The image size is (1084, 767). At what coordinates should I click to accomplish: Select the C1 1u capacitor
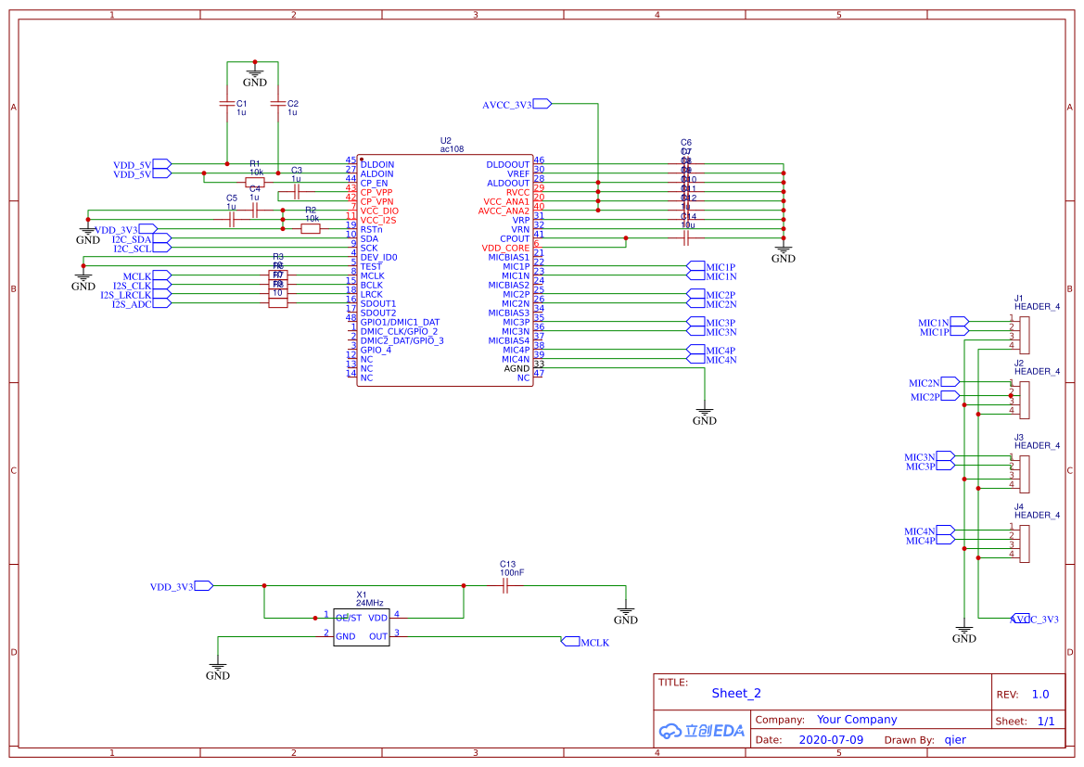pos(227,104)
